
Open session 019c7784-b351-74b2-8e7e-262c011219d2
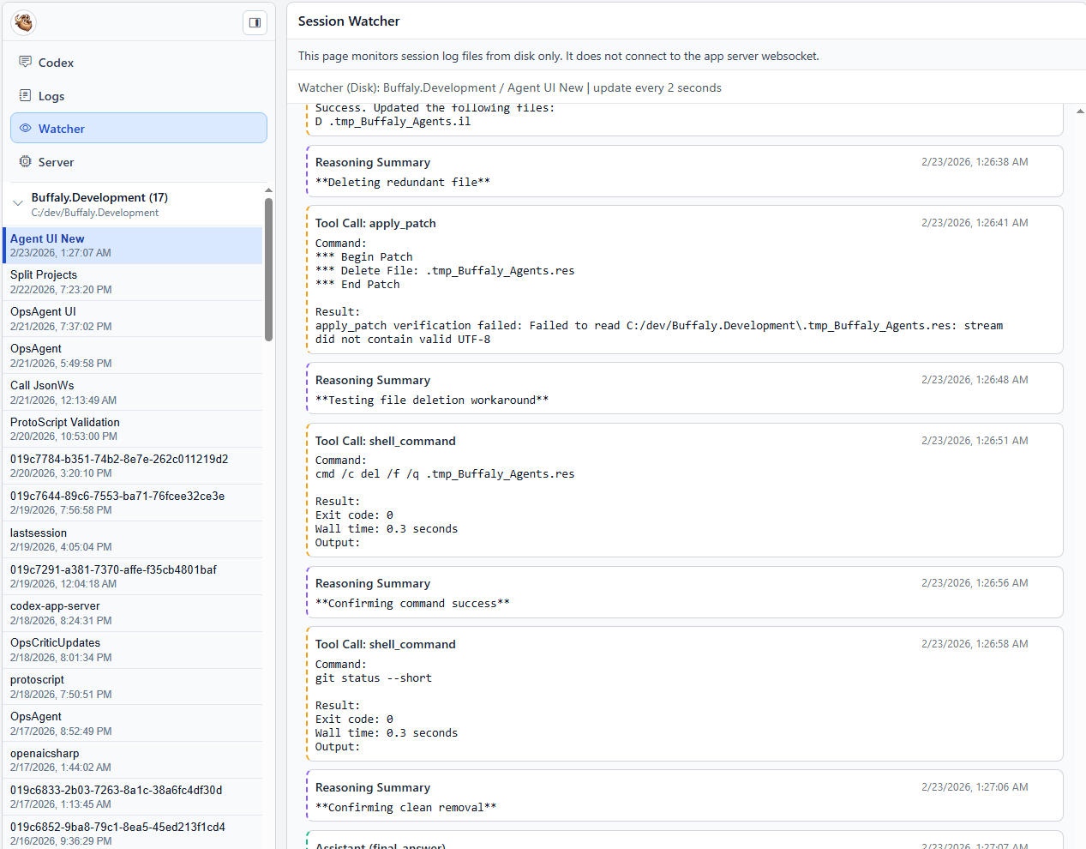click(133, 467)
